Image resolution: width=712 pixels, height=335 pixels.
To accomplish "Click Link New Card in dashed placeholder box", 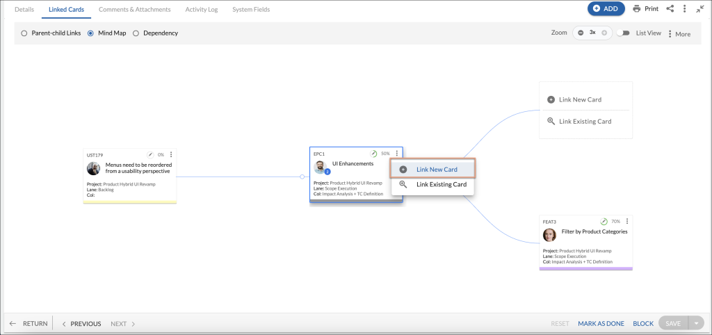I will [x=581, y=99].
